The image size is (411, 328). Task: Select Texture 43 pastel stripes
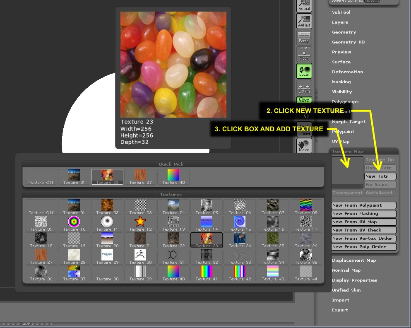coord(273,273)
